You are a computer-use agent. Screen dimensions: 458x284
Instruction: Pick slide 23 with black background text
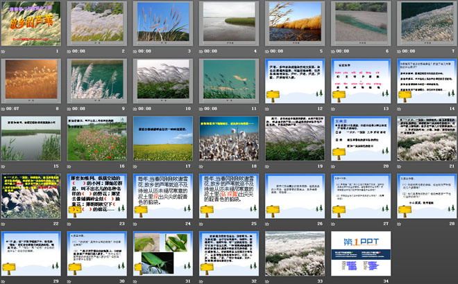[97, 195]
